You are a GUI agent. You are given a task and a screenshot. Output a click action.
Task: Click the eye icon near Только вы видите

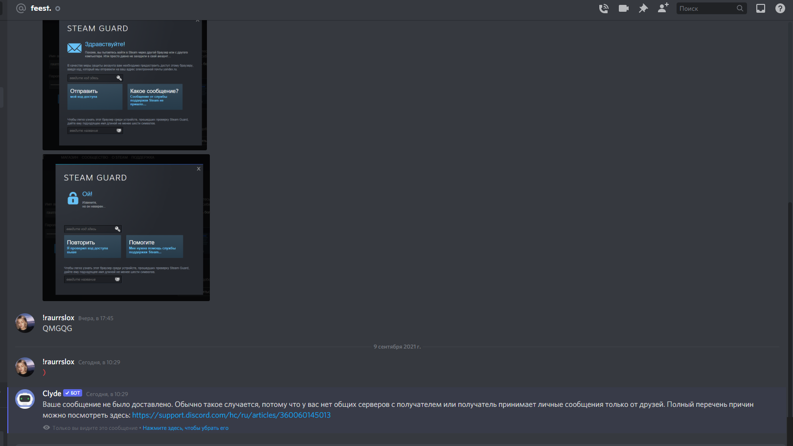point(46,427)
